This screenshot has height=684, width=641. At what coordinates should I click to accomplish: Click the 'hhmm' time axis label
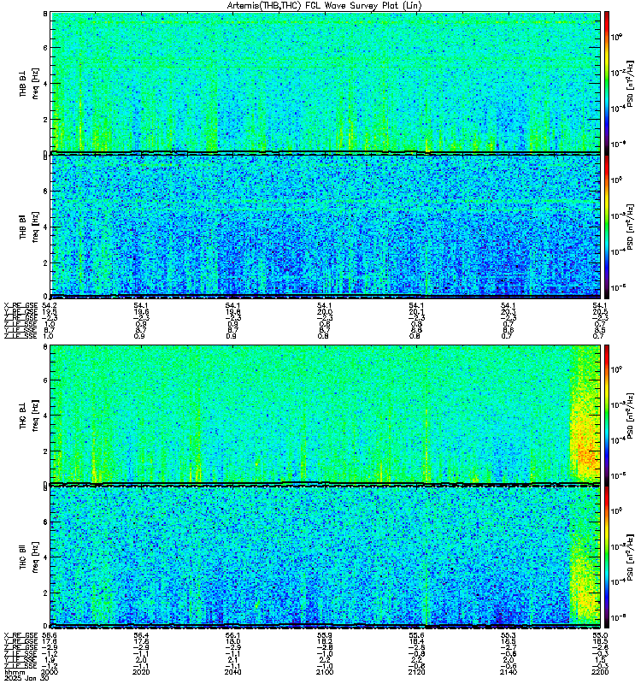(x=14, y=672)
